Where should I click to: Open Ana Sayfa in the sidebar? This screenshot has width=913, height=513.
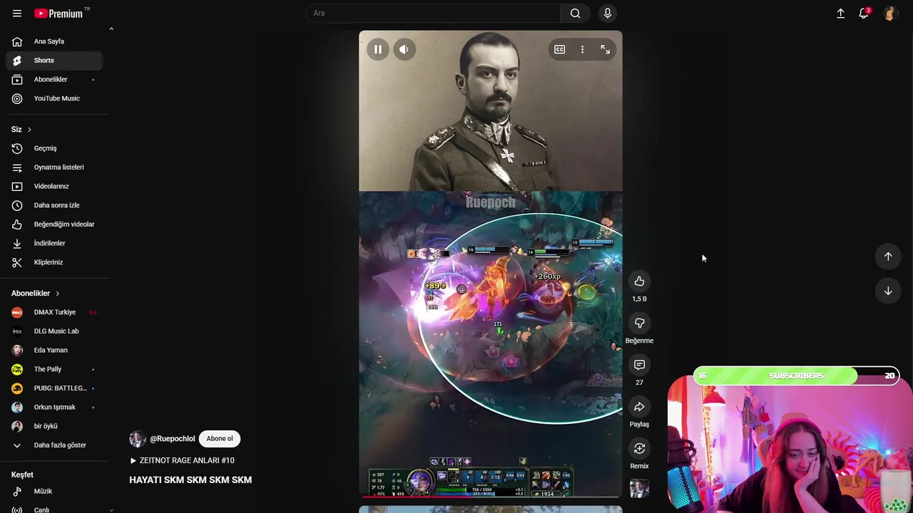coord(54,41)
